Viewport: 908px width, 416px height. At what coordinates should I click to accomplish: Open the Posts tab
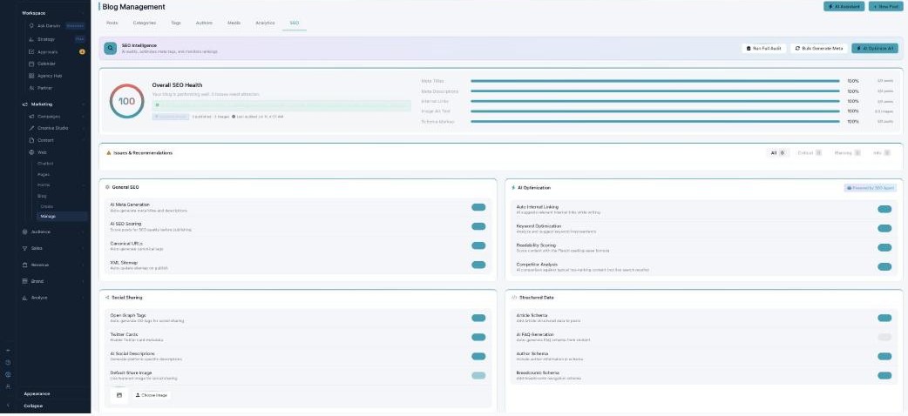coord(112,23)
